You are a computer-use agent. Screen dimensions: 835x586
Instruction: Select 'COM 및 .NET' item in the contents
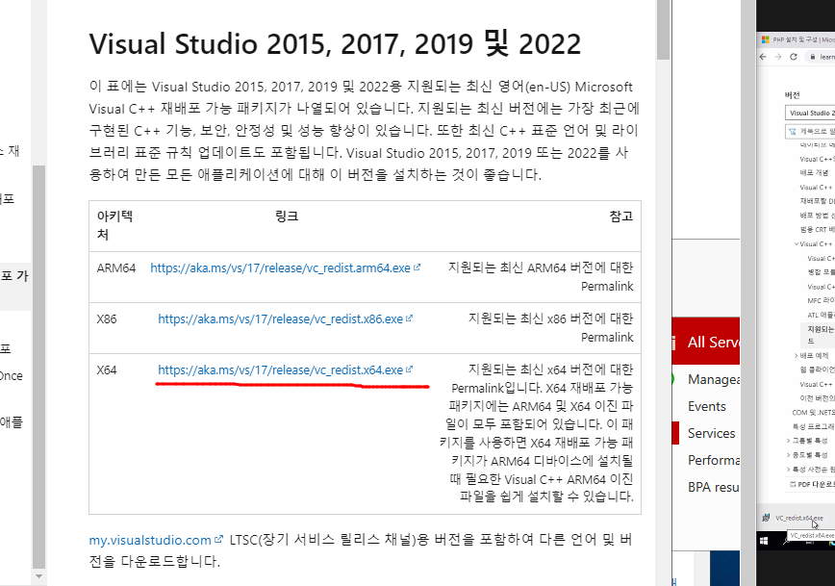coord(813,413)
